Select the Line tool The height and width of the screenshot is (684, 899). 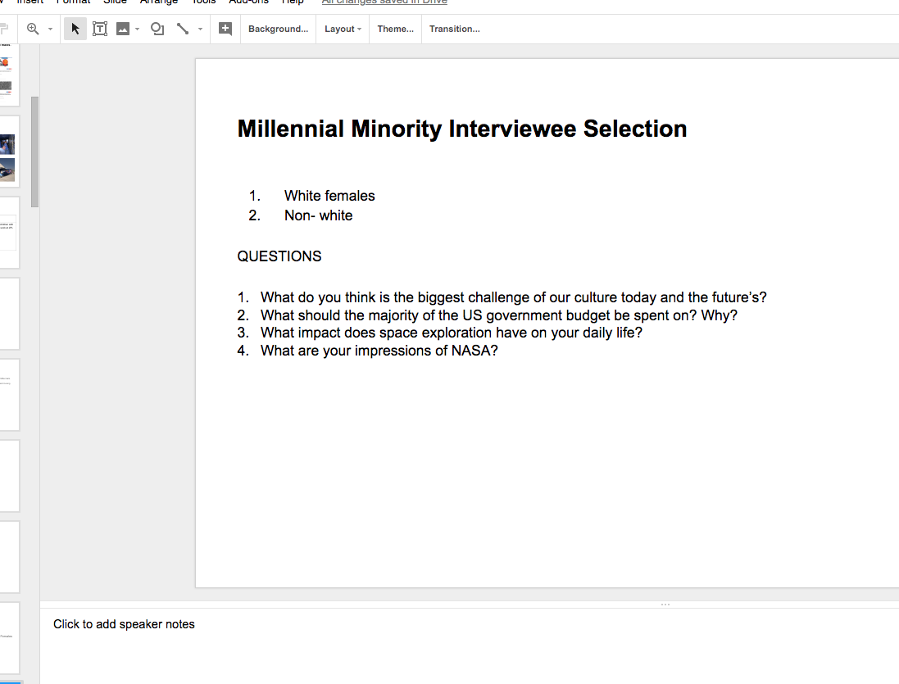coord(183,29)
